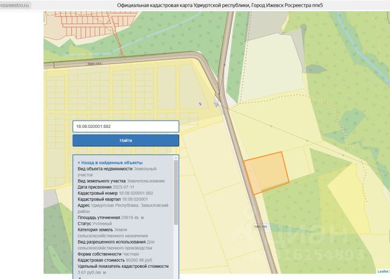Image resolution: width=390 pixels, height=279 pixels.
Task: Click the Вид объекта недвижимости row
Action: 117,172
